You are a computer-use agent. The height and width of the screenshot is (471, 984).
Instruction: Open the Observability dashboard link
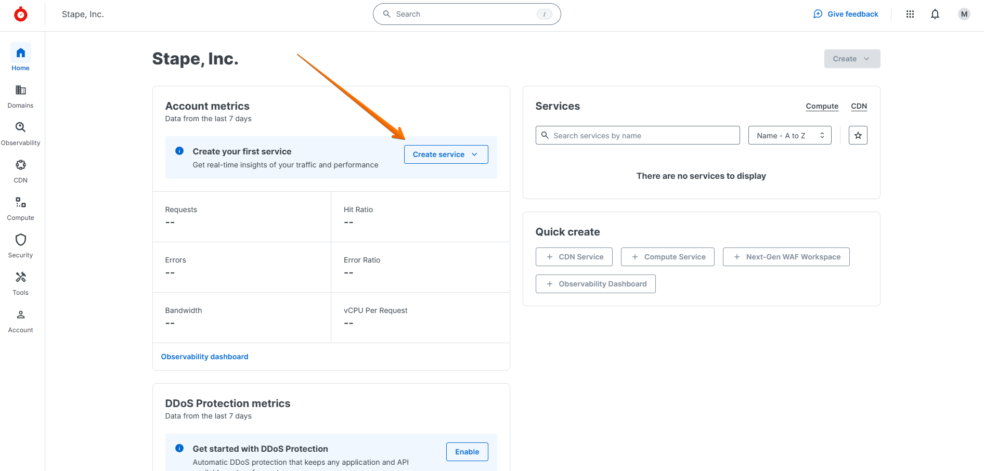(204, 357)
